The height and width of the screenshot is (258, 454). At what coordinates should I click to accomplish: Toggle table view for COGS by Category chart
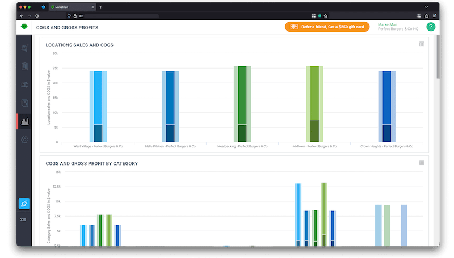(422, 163)
